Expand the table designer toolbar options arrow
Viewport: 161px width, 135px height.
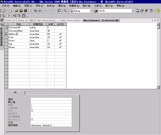pyautogui.click(x=27, y=16)
